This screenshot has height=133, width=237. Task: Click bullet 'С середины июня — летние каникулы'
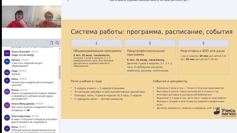pyautogui.click(x=99, y=99)
